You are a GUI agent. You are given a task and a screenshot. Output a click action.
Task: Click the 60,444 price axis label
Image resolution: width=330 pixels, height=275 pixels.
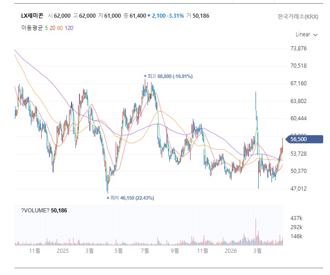pos(298,118)
